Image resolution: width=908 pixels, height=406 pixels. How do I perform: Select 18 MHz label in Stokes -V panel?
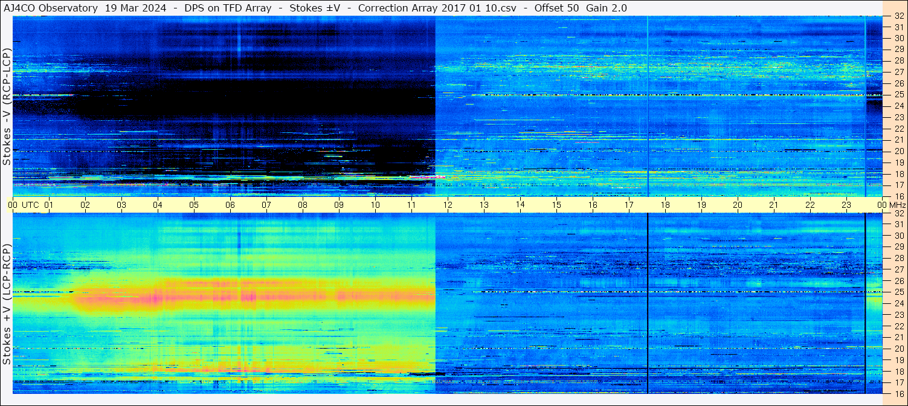tap(898, 174)
